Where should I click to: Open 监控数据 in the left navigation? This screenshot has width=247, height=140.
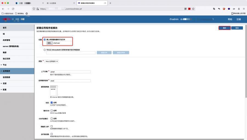(x=7, y=77)
